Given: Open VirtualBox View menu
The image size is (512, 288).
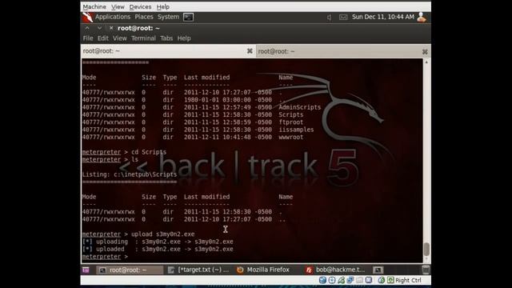Looking at the screenshot, I should [118, 7].
